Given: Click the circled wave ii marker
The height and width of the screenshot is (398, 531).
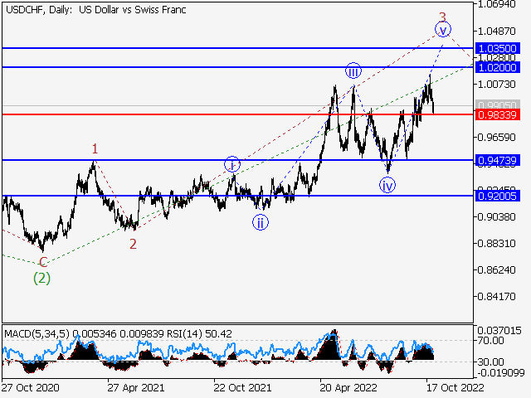Looking at the screenshot, I should pos(261,223).
